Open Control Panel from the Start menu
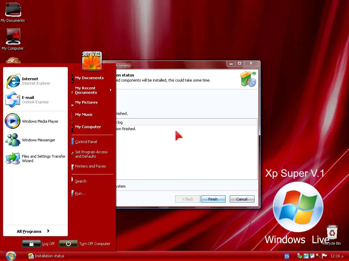The height and width of the screenshot is (261, 349). (86, 142)
